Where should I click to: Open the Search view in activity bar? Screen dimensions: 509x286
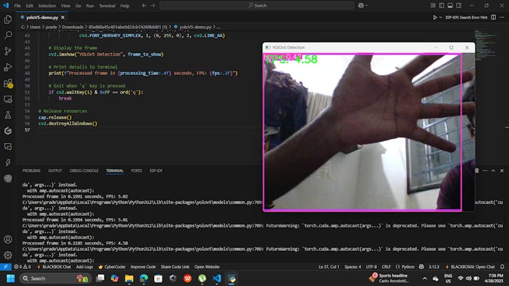point(8,35)
